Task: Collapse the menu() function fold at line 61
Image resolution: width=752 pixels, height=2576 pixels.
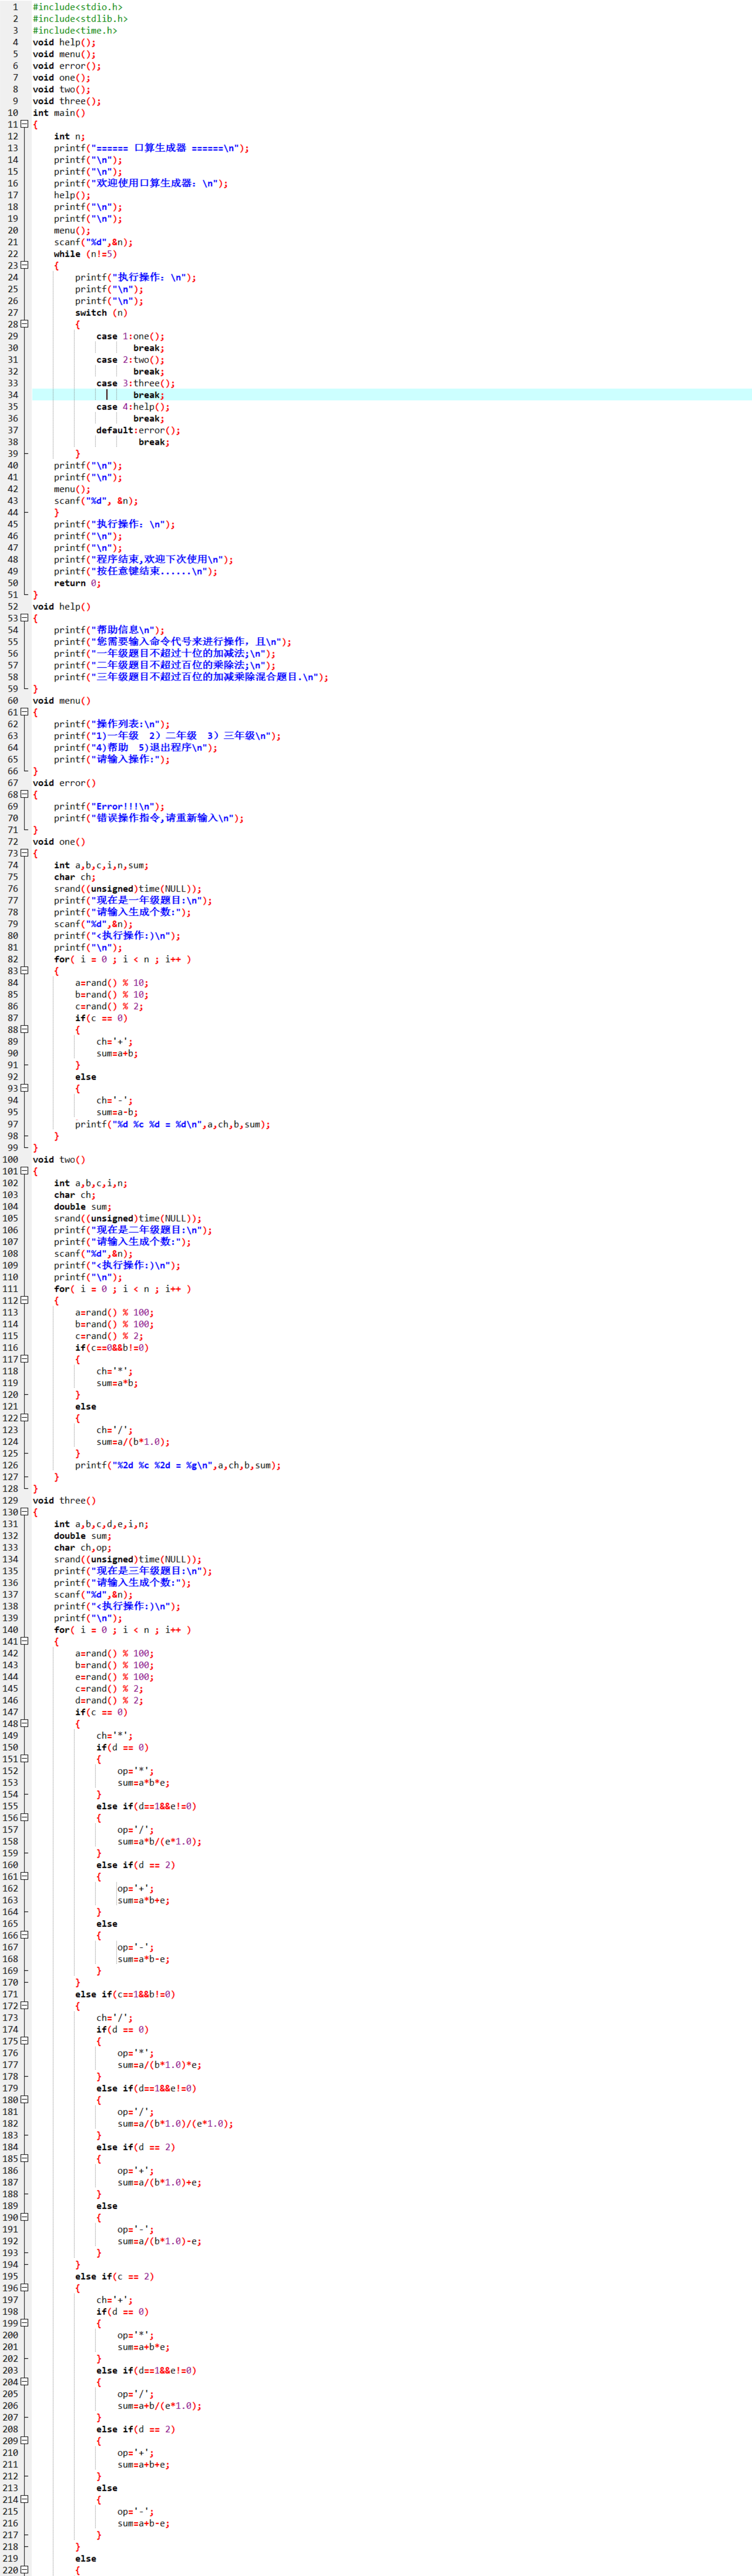Action: [x=24, y=712]
